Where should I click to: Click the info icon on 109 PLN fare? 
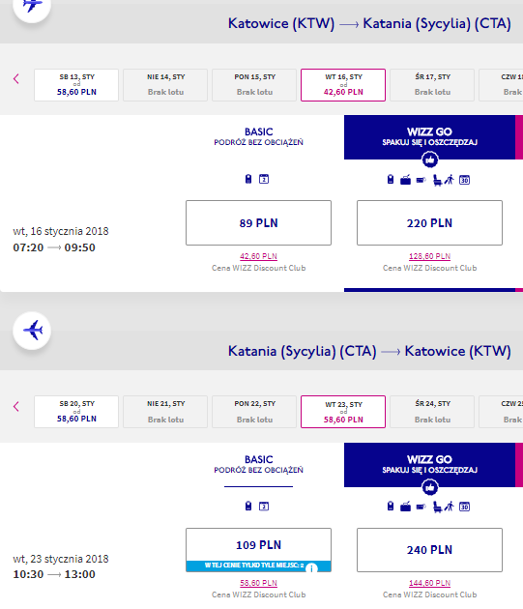pos(311,567)
